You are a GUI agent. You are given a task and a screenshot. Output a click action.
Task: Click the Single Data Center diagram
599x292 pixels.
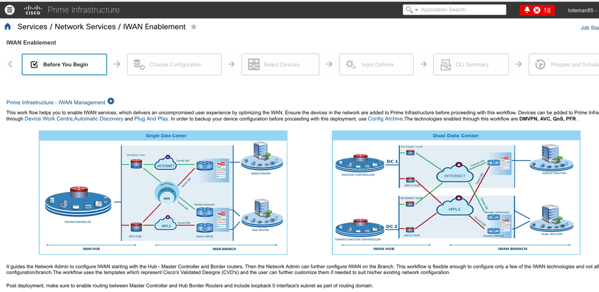pyautogui.click(x=163, y=195)
